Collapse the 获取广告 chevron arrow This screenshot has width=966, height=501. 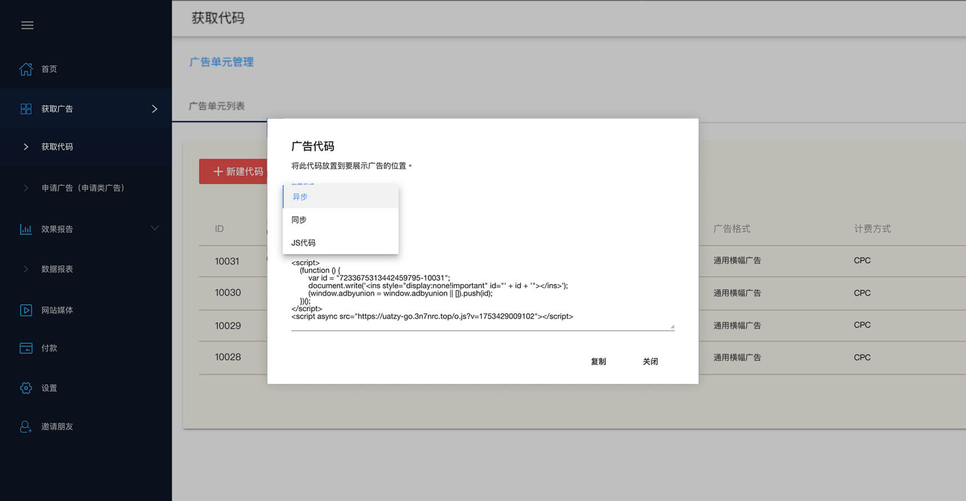tap(154, 109)
